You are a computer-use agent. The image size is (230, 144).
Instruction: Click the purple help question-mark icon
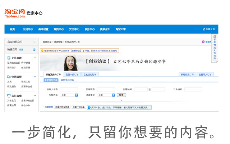pos(203,42)
